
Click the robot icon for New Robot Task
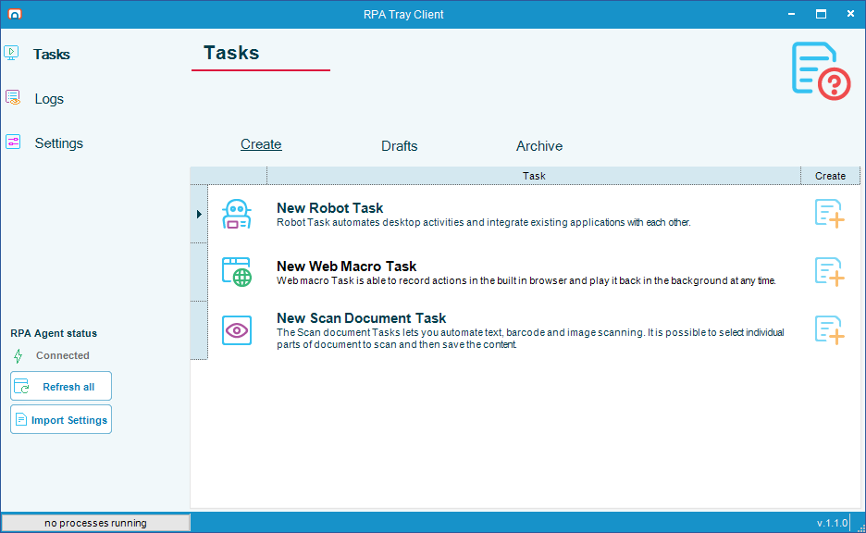[x=236, y=215]
